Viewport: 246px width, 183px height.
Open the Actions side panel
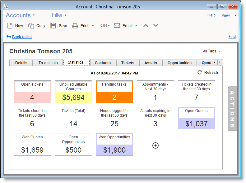pyautogui.click(x=232, y=109)
